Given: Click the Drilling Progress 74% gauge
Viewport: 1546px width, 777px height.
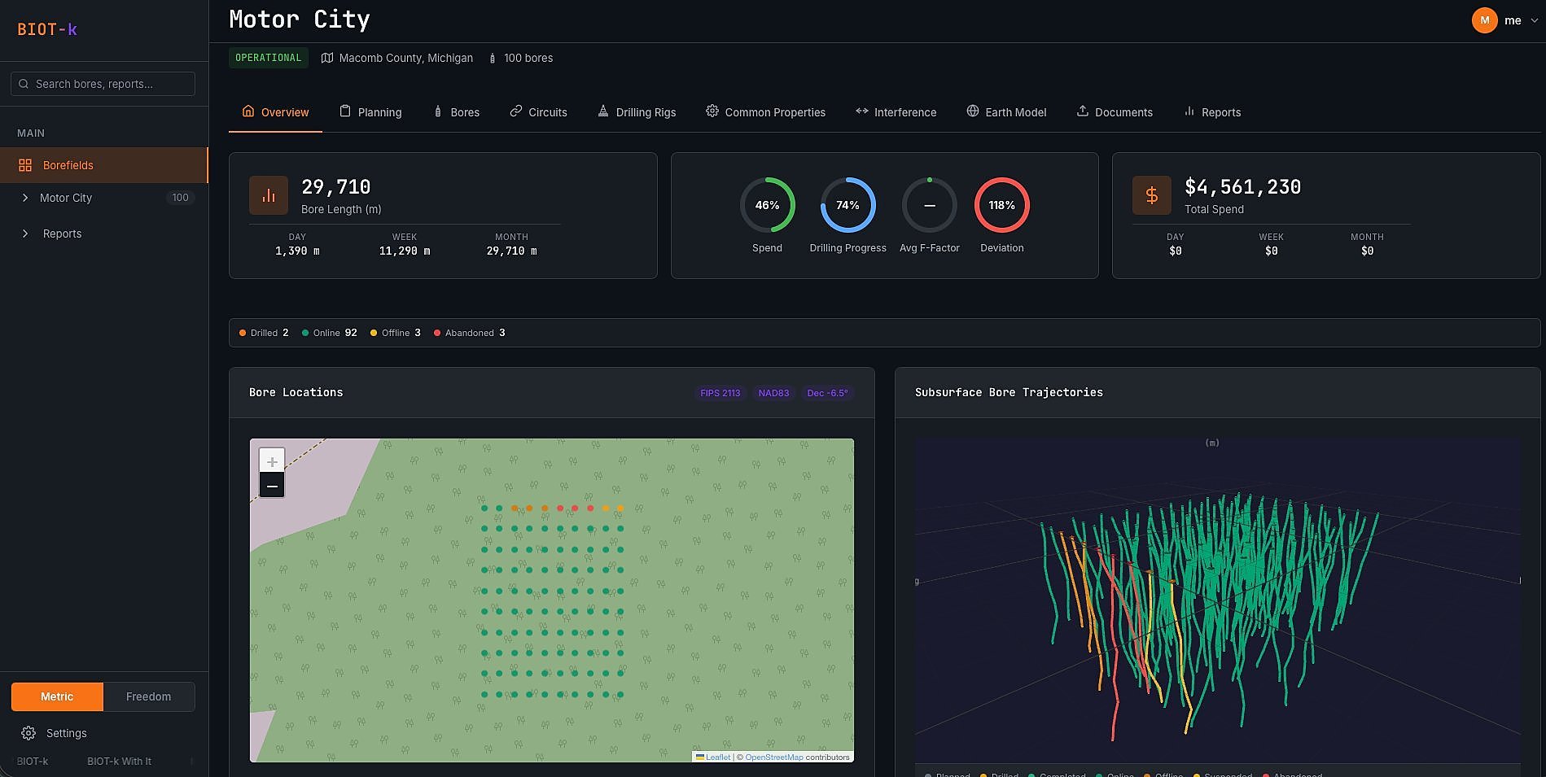Looking at the screenshot, I should coord(847,205).
